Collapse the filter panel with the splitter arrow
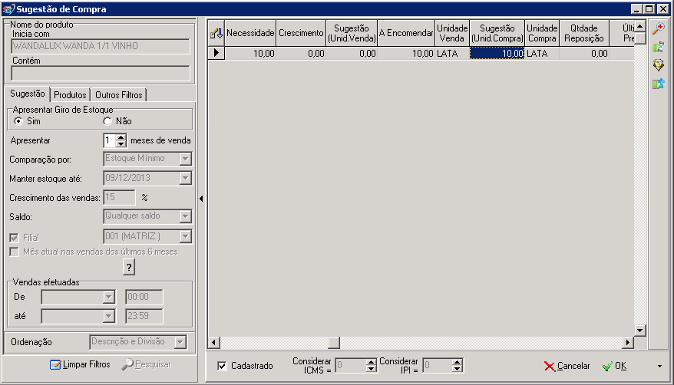Viewport: 674px width, 385px height. click(x=201, y=199)
